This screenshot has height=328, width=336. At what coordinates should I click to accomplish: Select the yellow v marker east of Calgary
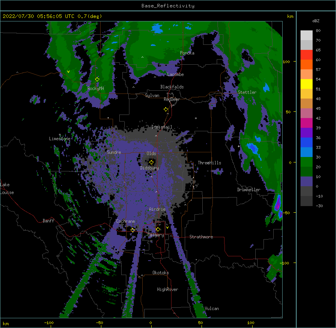(167, 227)
